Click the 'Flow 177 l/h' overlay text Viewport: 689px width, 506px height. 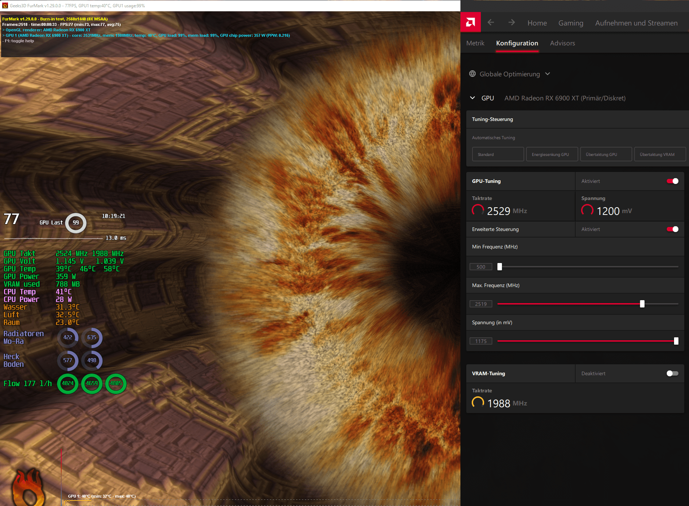coord(28,384)
